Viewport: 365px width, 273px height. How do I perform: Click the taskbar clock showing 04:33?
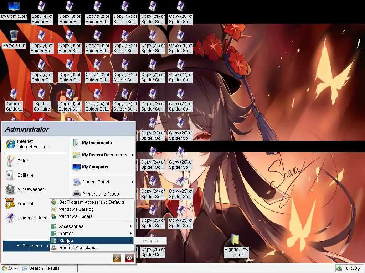(353, 268)
